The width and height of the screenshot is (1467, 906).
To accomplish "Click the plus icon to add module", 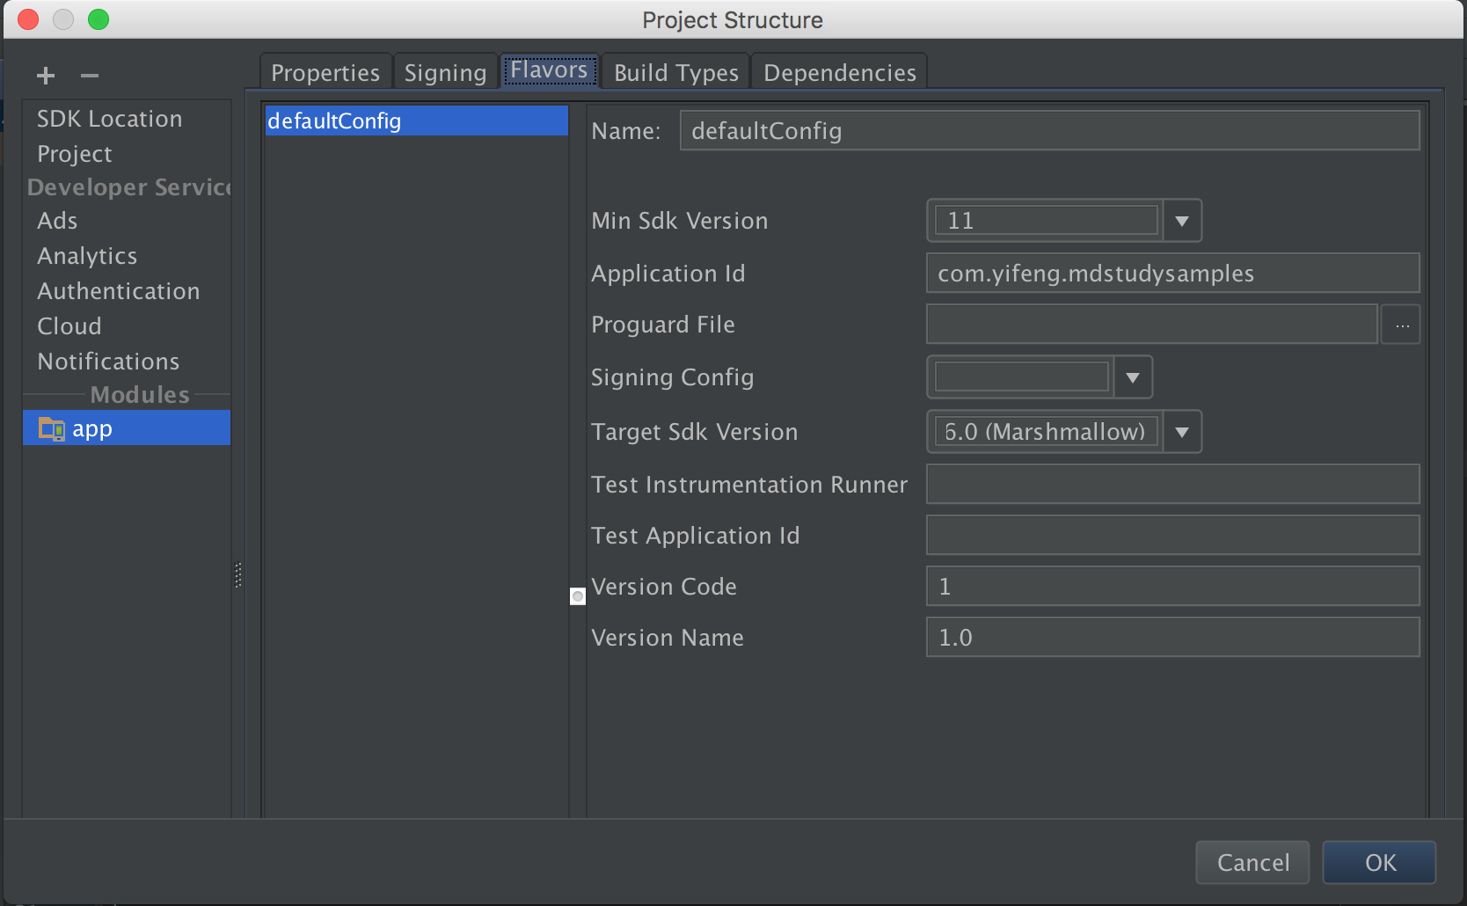I will click(x=46, y=76).
